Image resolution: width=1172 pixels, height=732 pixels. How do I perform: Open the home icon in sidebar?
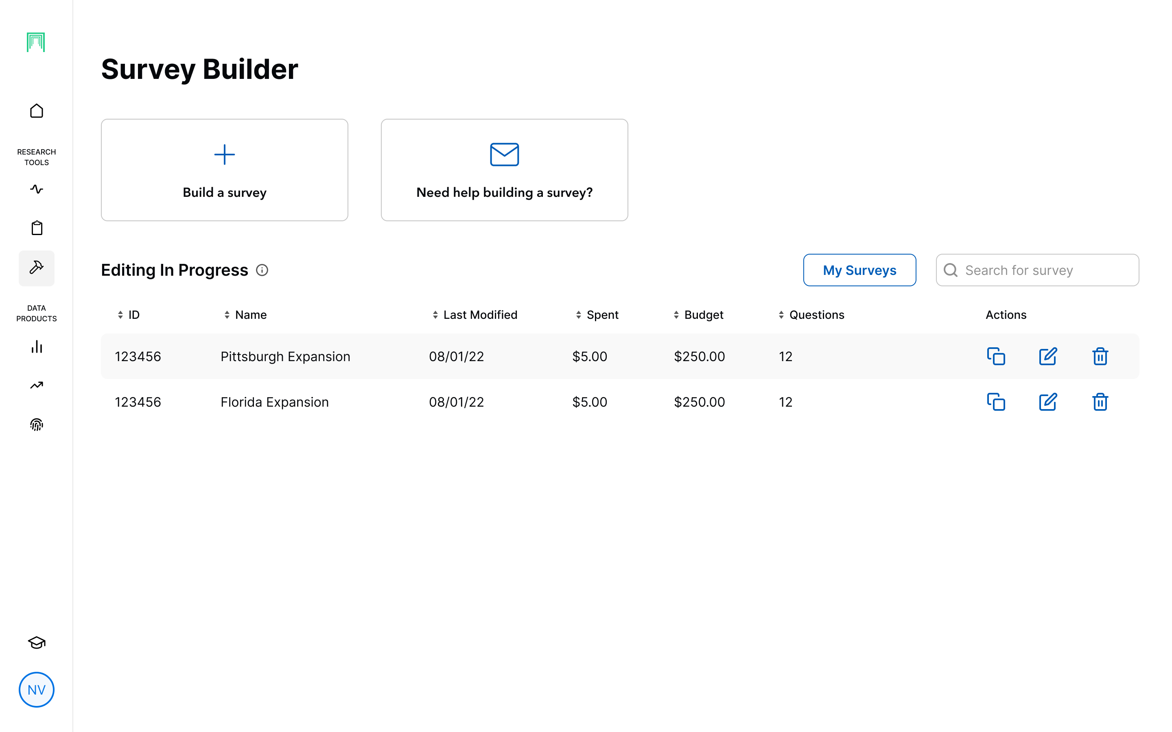coord(36,111)
